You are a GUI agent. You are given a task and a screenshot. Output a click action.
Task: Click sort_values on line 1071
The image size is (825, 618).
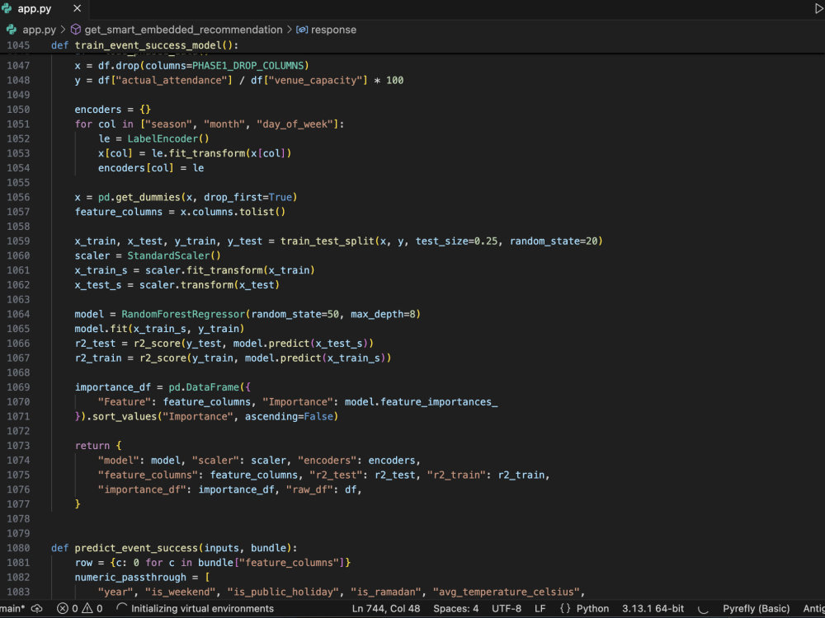125,417
